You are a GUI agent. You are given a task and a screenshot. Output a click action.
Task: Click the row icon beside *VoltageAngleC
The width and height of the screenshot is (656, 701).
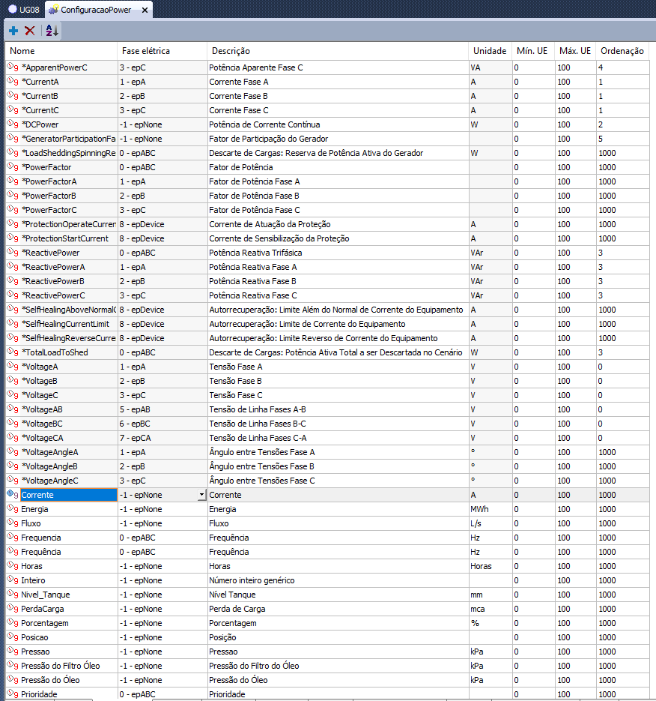[x=13, y=481]
